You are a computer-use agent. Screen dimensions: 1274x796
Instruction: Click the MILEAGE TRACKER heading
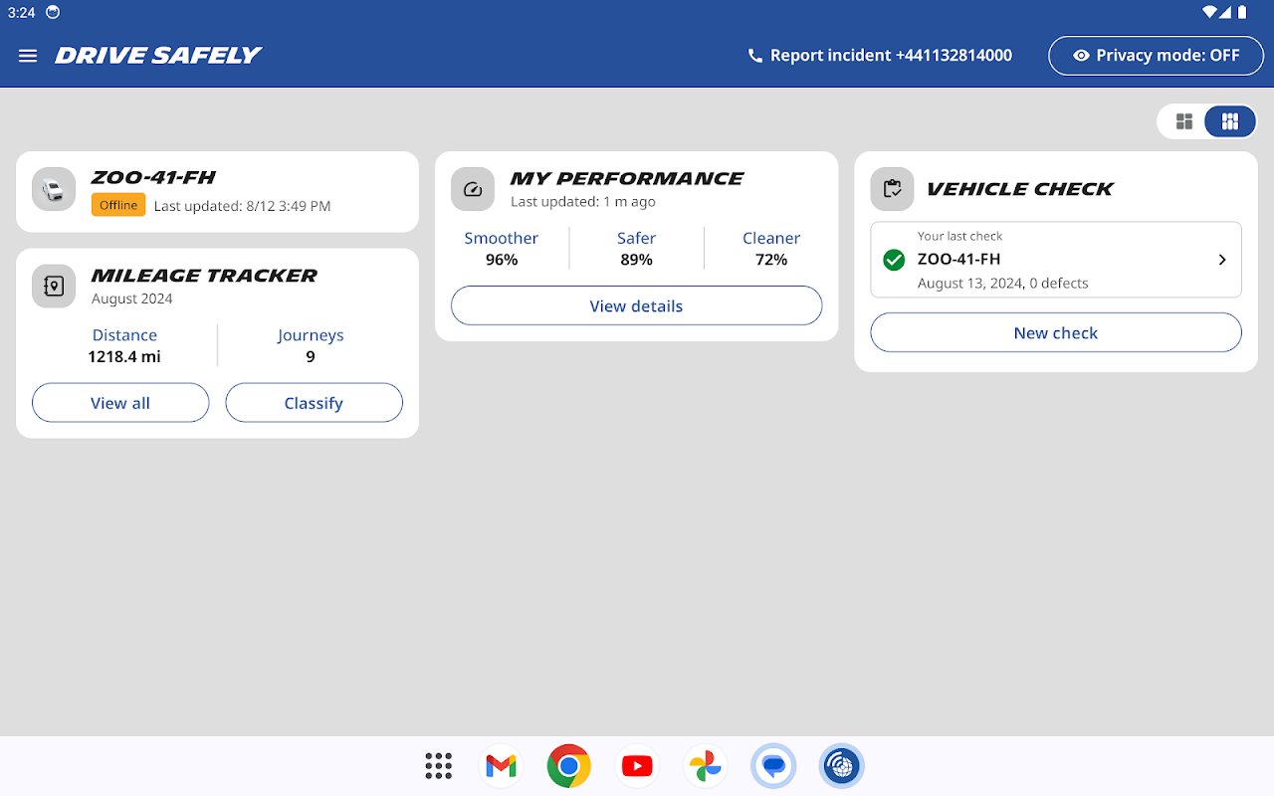click(x=204, y=276)
